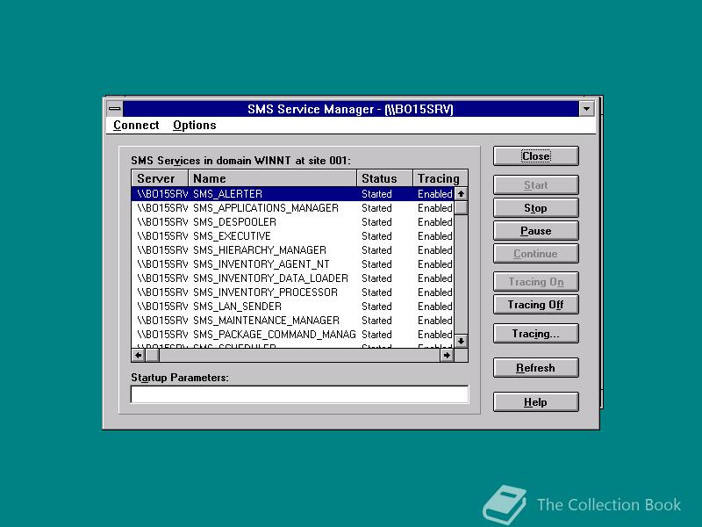Select the SMS_ALERTER row
The width and height of the screenshot is (702, 527).
point(293,194)
